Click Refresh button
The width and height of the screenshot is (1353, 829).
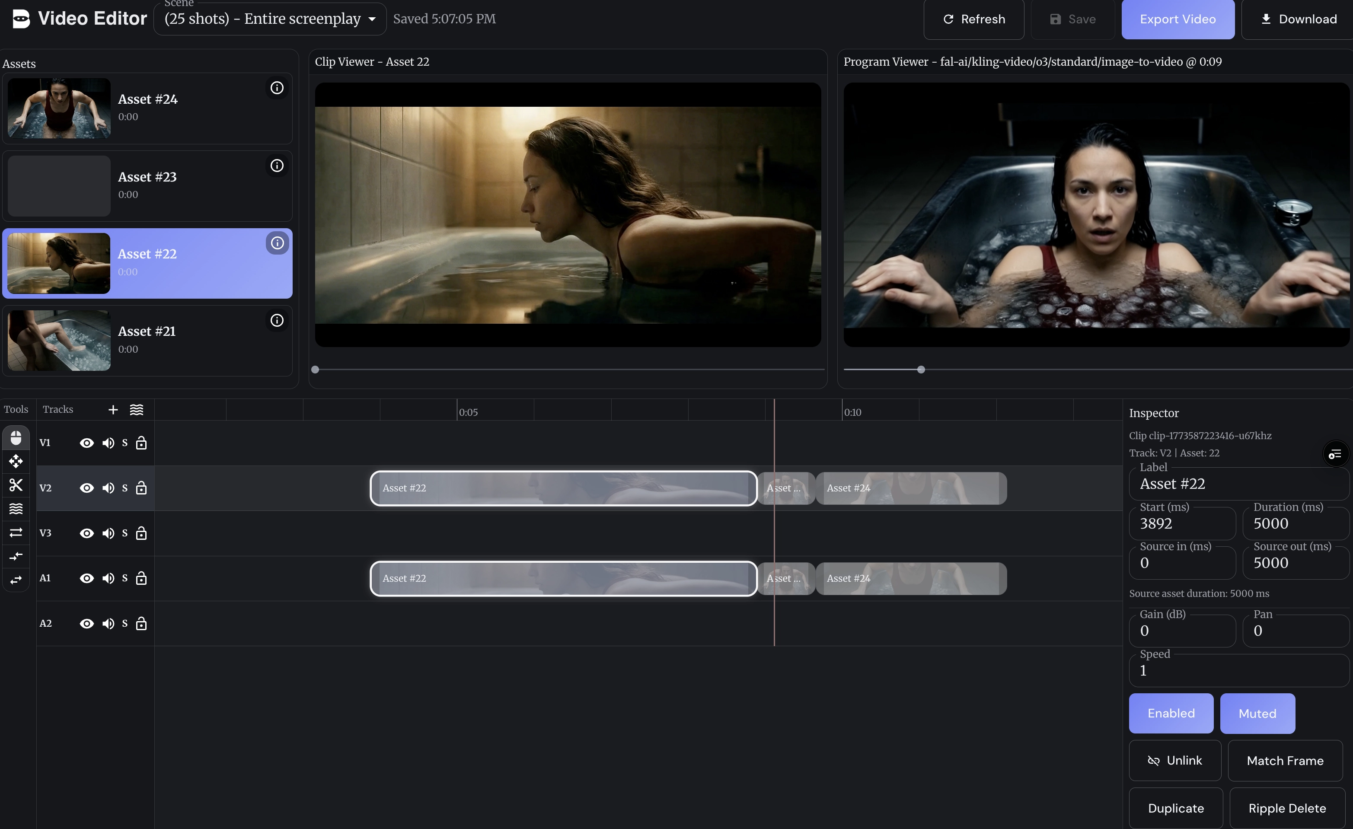[x=973, y=19]
